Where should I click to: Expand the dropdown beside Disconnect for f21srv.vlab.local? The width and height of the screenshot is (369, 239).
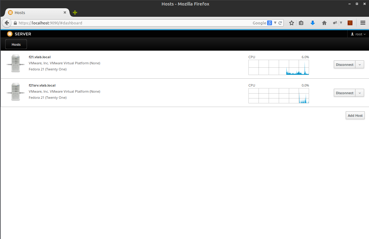tap(360, 93)
